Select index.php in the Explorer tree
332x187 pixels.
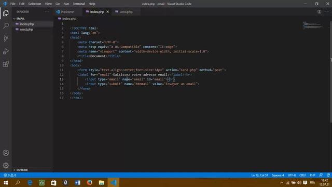pyautogui.click(x=26, y=24)
